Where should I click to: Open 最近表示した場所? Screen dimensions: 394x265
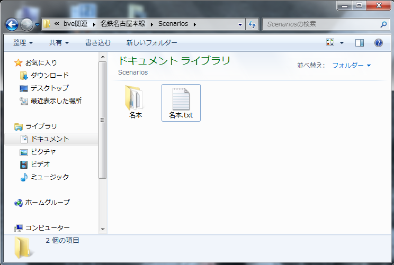pos(56,101)
